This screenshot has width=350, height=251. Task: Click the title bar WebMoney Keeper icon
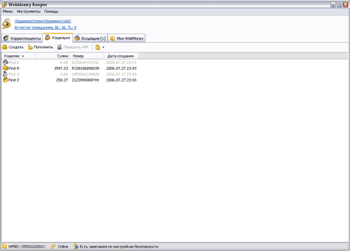4,4
